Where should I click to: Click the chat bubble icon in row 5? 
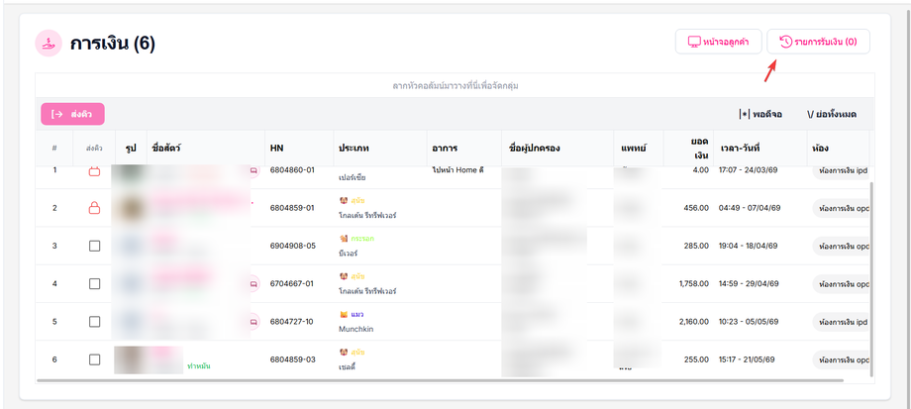[x=253, y=321]
